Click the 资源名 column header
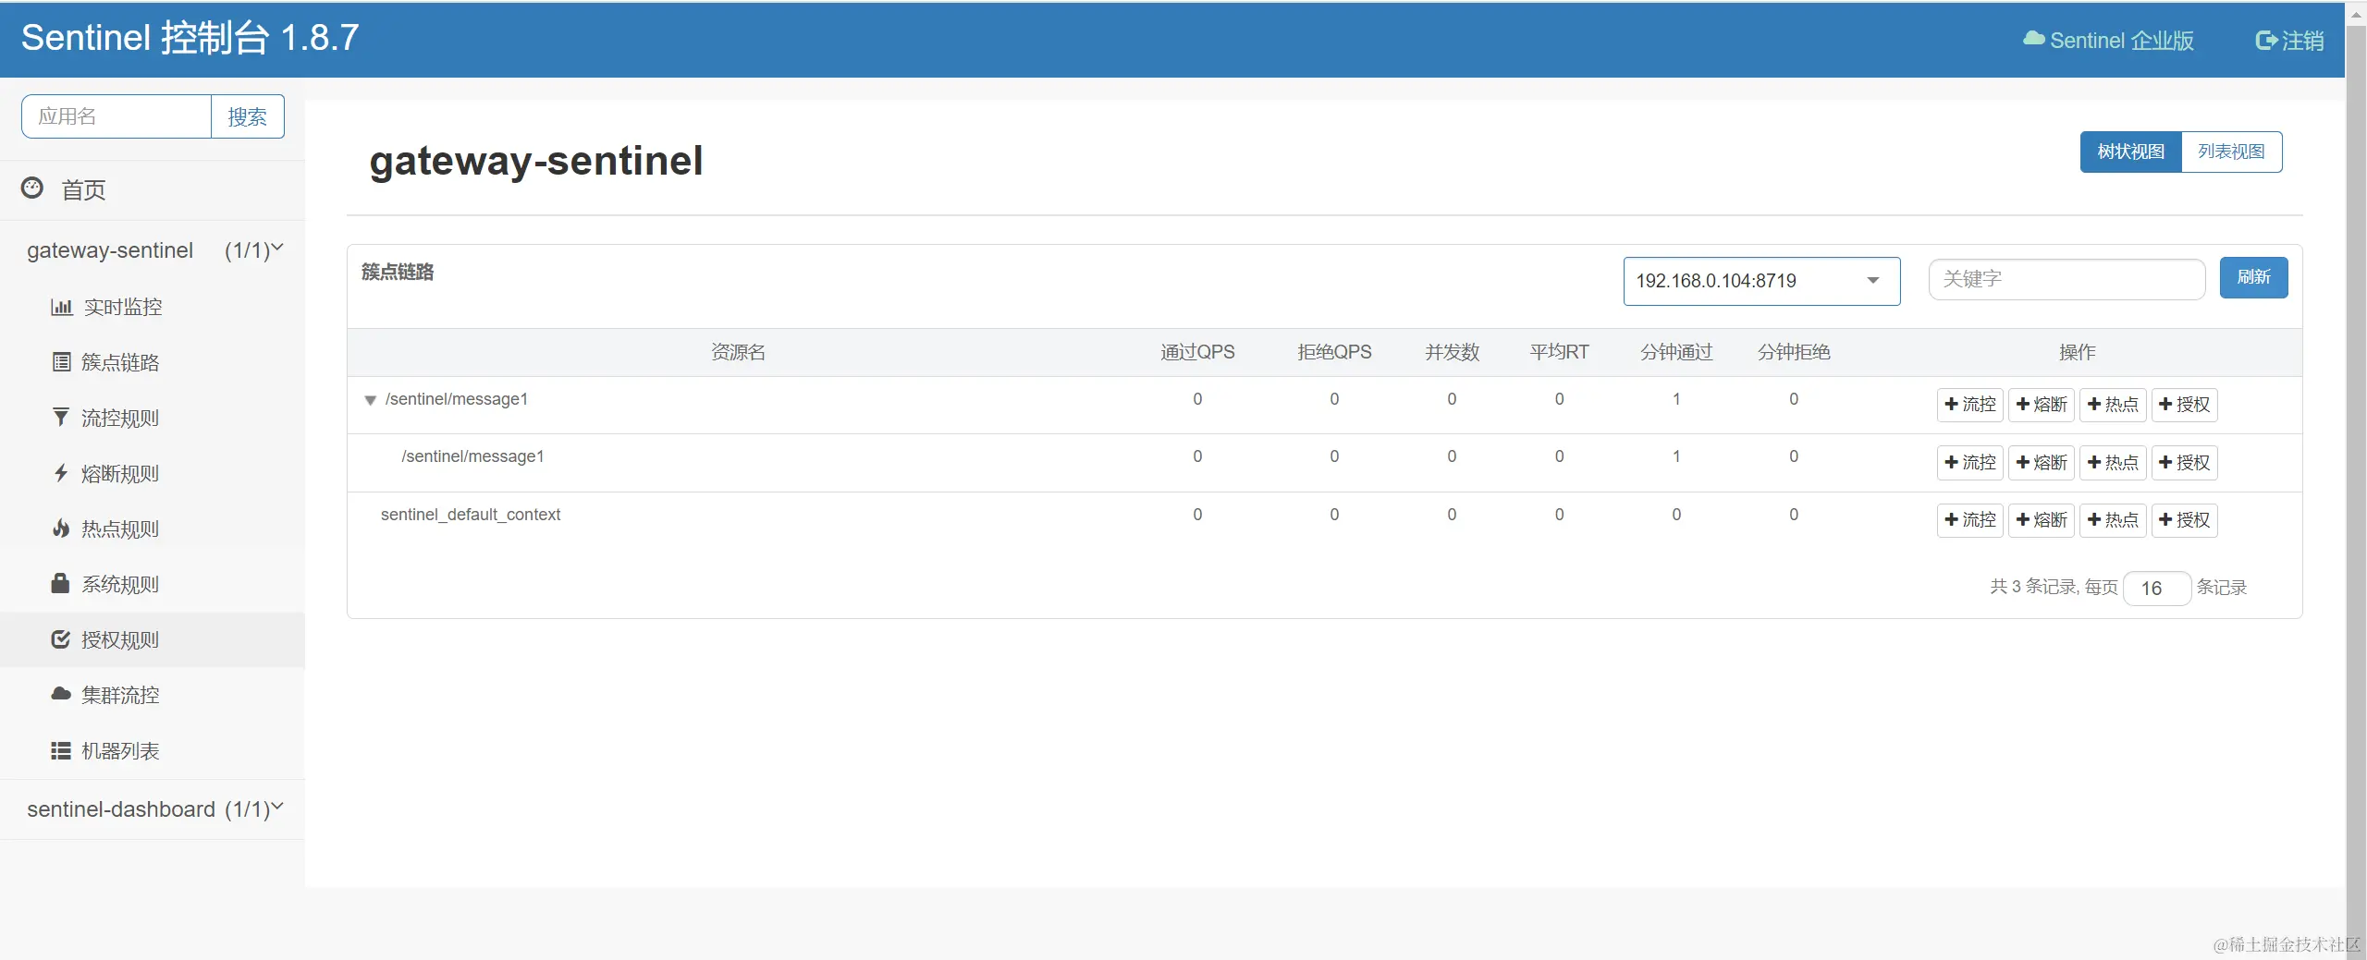Viewport: 2367px width, 960px height. [738, 352]
